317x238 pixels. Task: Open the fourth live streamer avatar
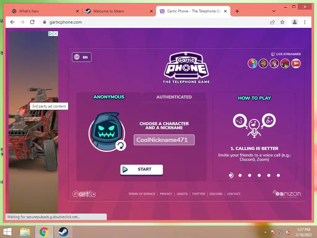coord(285,64)
